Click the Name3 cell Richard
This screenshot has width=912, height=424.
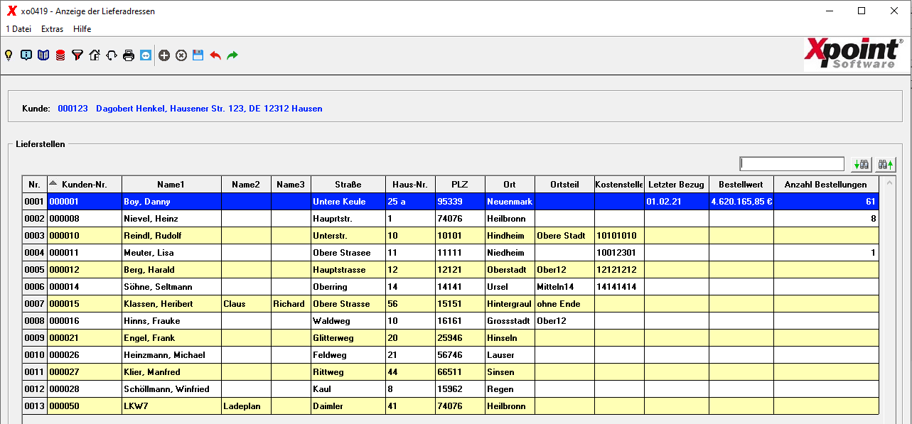[291, 304]
